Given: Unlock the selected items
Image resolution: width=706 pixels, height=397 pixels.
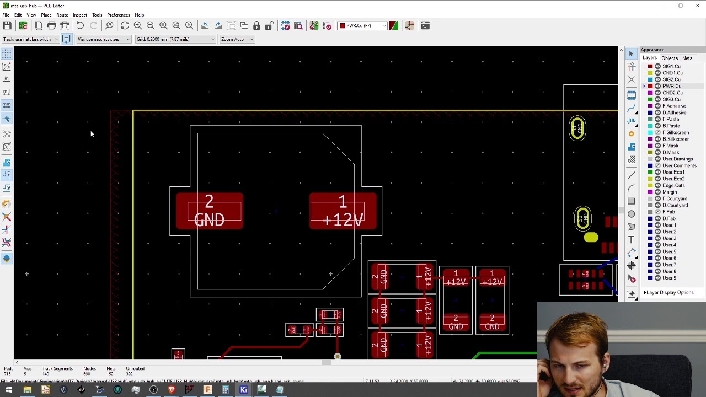Looking at the screenshot, I should tap(269, 25).
